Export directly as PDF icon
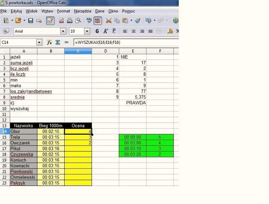269x204 pixels. pyautogui.click(x=61, y=21)
